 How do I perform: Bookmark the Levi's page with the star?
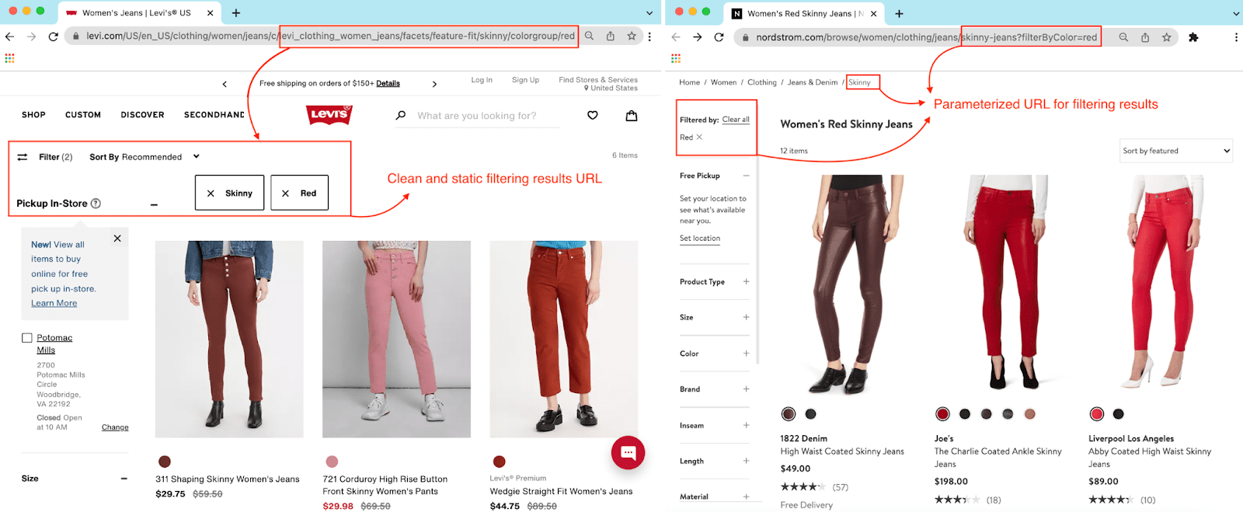pos(632,37)
